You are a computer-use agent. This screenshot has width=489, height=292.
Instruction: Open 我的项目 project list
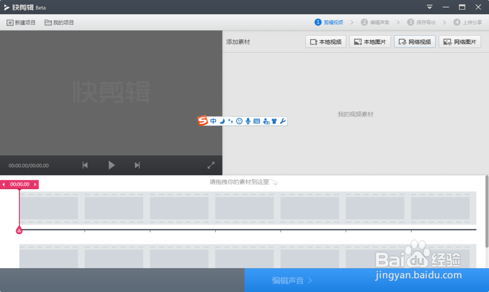[x=59, y=22]
